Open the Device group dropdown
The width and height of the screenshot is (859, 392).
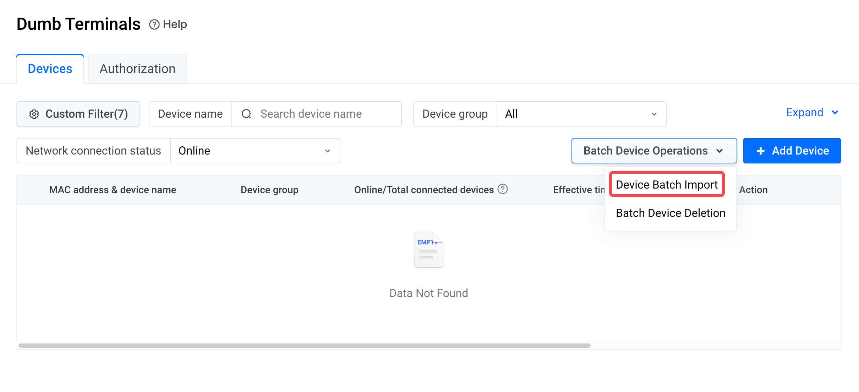click(x=581, y=114)
